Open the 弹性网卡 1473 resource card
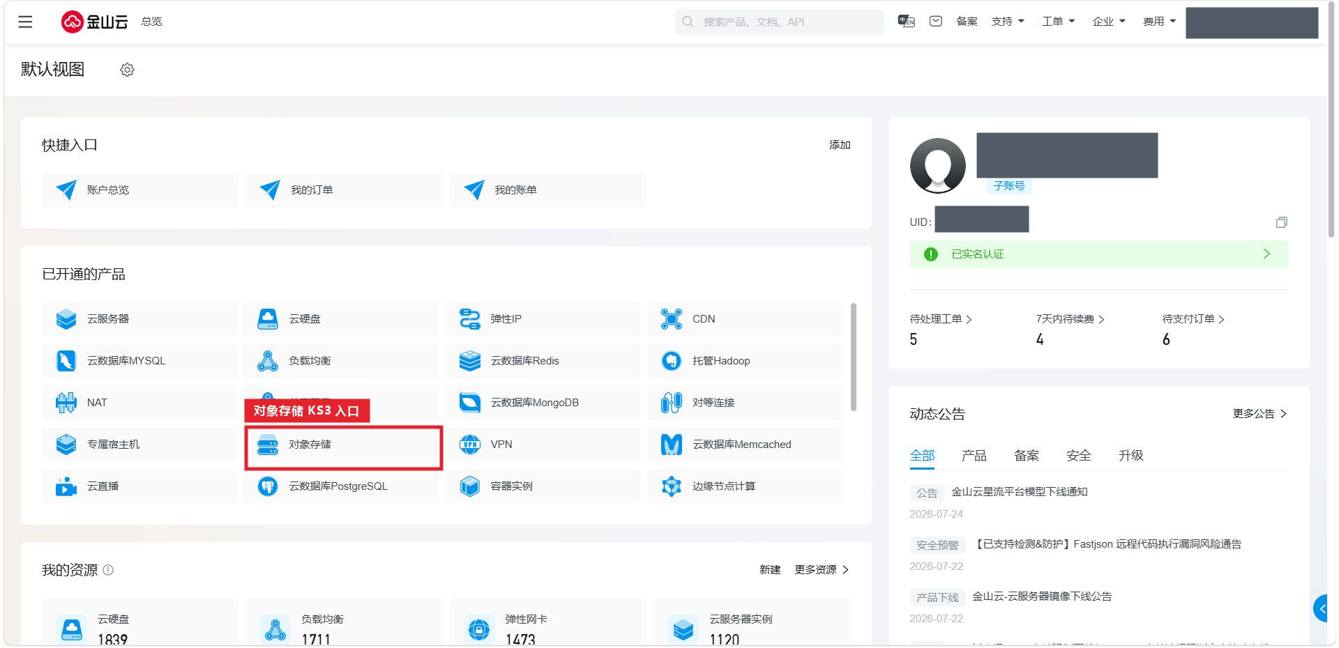This screenshot has height=648, width=1339. pyautogui.click(x=548, y=622)
